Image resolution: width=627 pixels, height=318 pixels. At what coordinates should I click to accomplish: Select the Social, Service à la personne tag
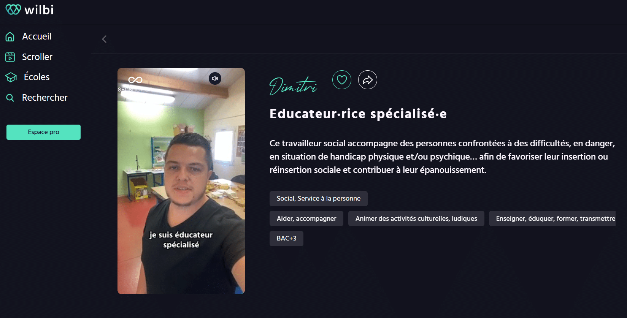[319, 199]
